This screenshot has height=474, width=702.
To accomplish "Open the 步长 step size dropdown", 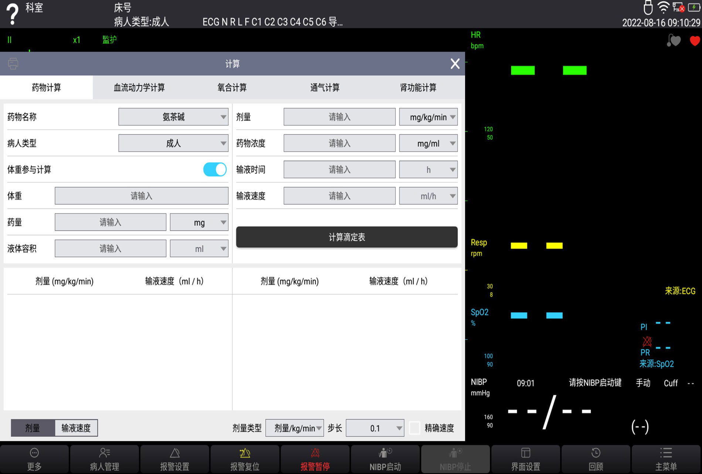I will pos(375,428).
